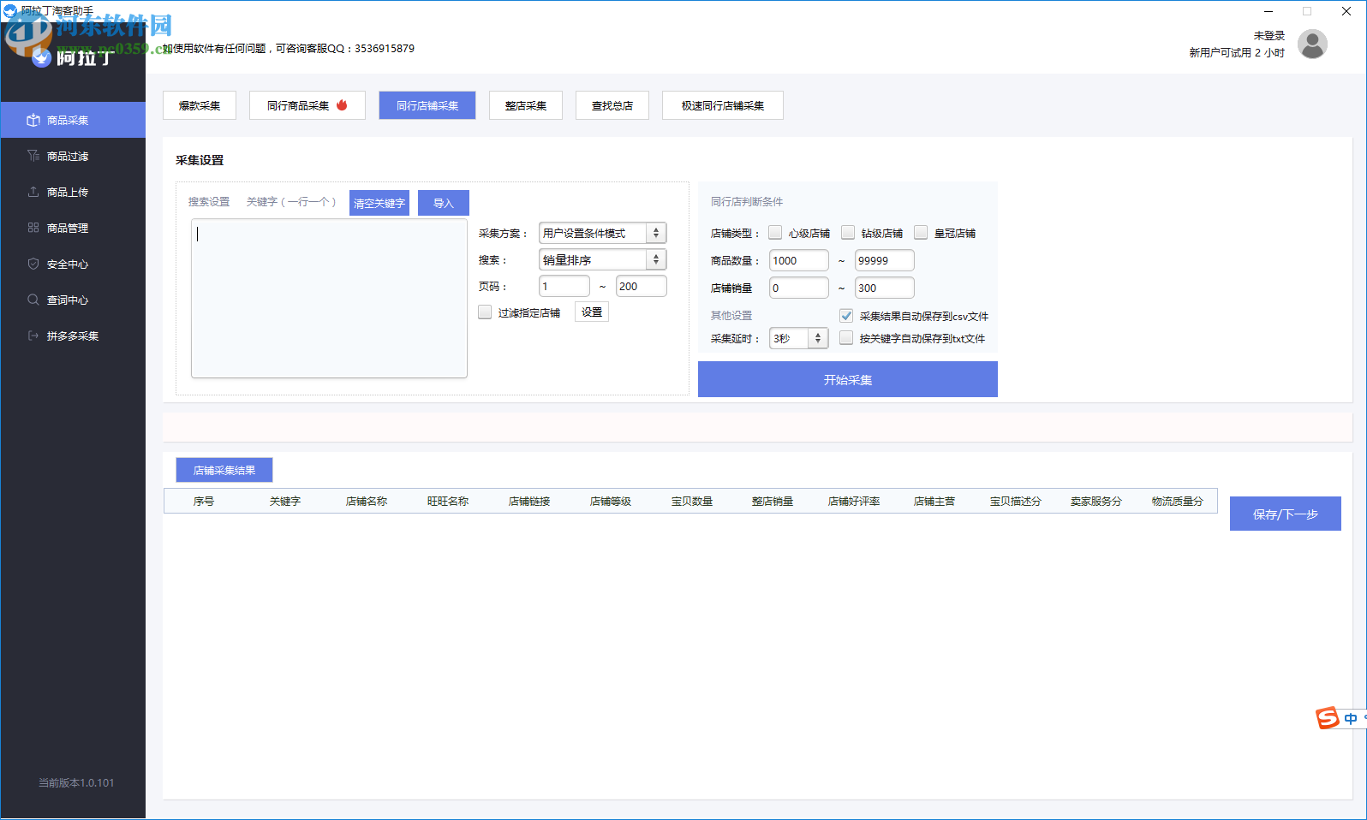The width and height of the screenshot is (1367, 820).
Task: Uncheck 采集结果自动保存到csv文件
Action: coord(846,315)
